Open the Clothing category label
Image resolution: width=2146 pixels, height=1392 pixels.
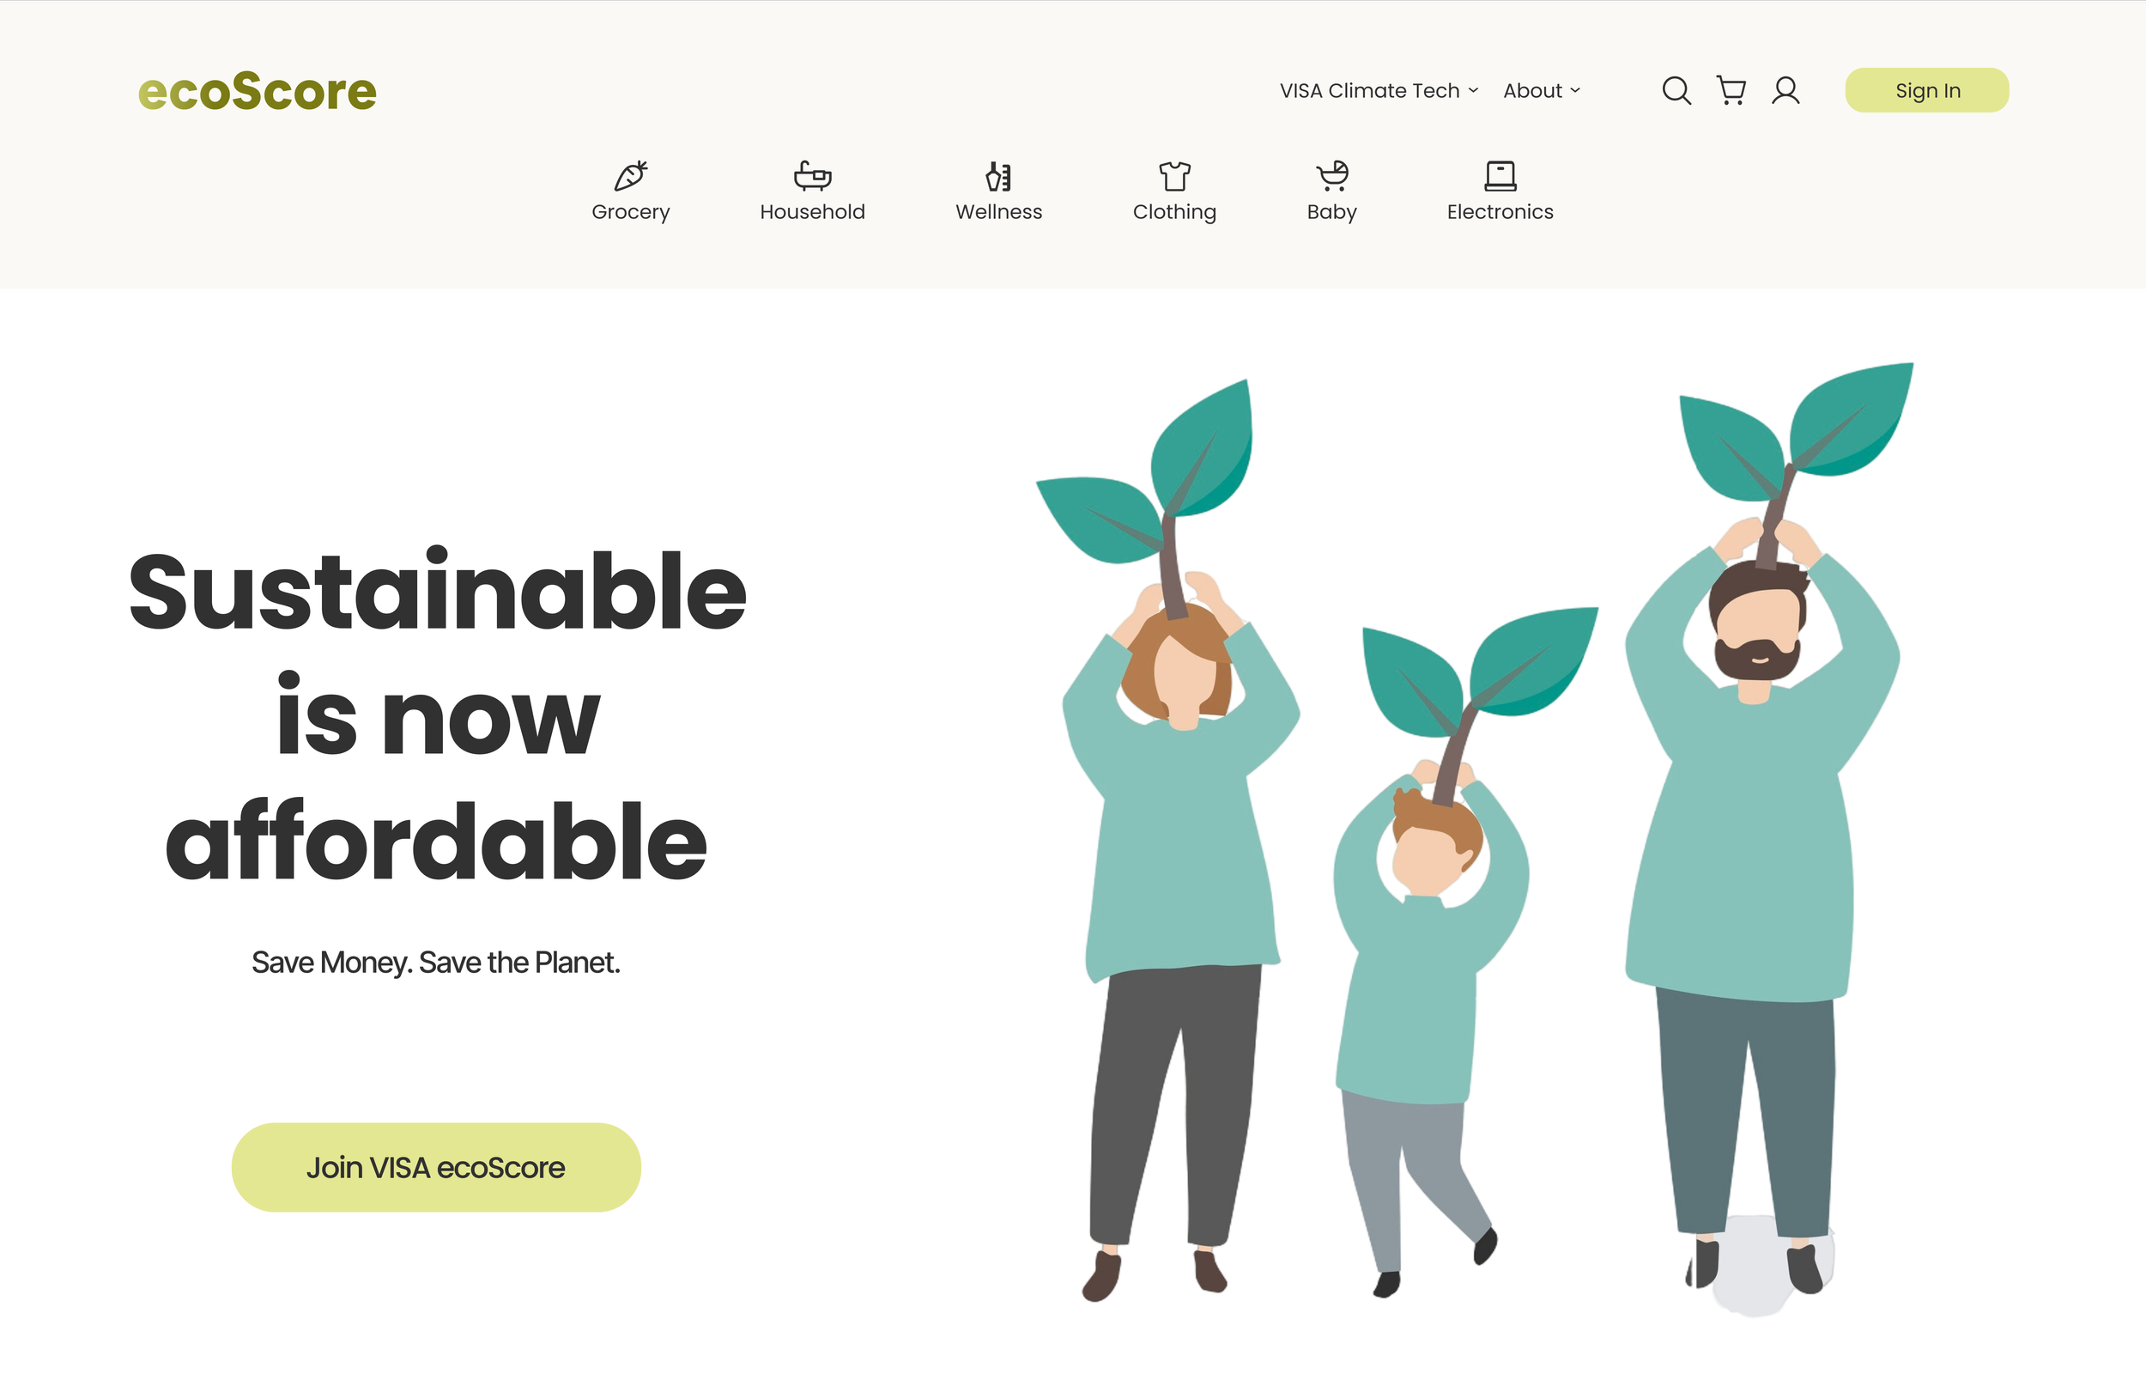click(x=1175, y=212)
